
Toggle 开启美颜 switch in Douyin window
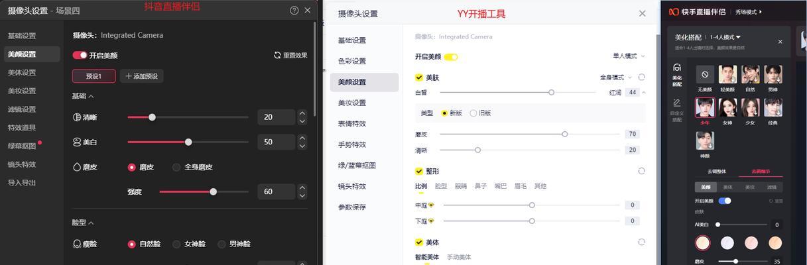click(x=80, y=55)
